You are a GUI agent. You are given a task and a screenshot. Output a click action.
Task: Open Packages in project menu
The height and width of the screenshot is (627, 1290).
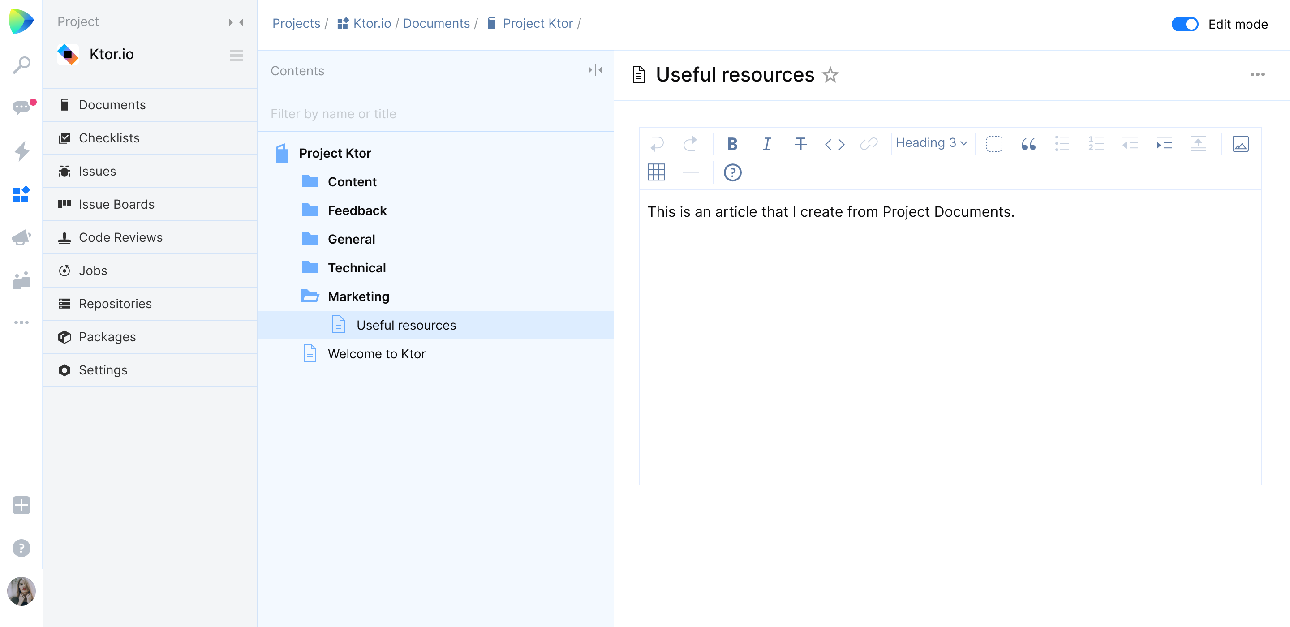[150, 337]
